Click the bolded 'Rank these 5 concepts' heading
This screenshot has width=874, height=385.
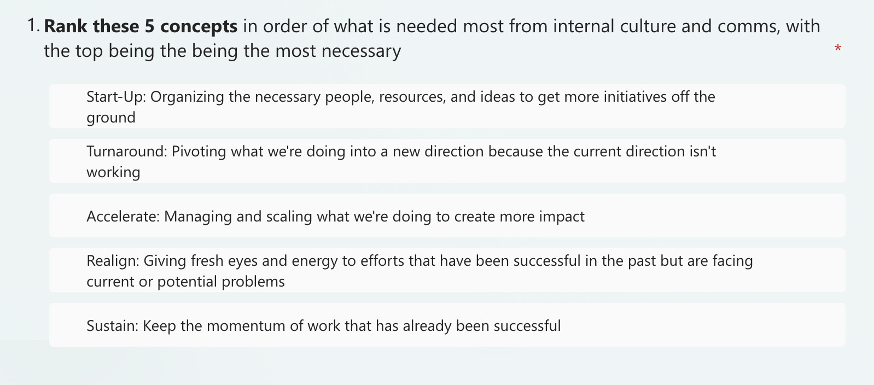(140, 26)
